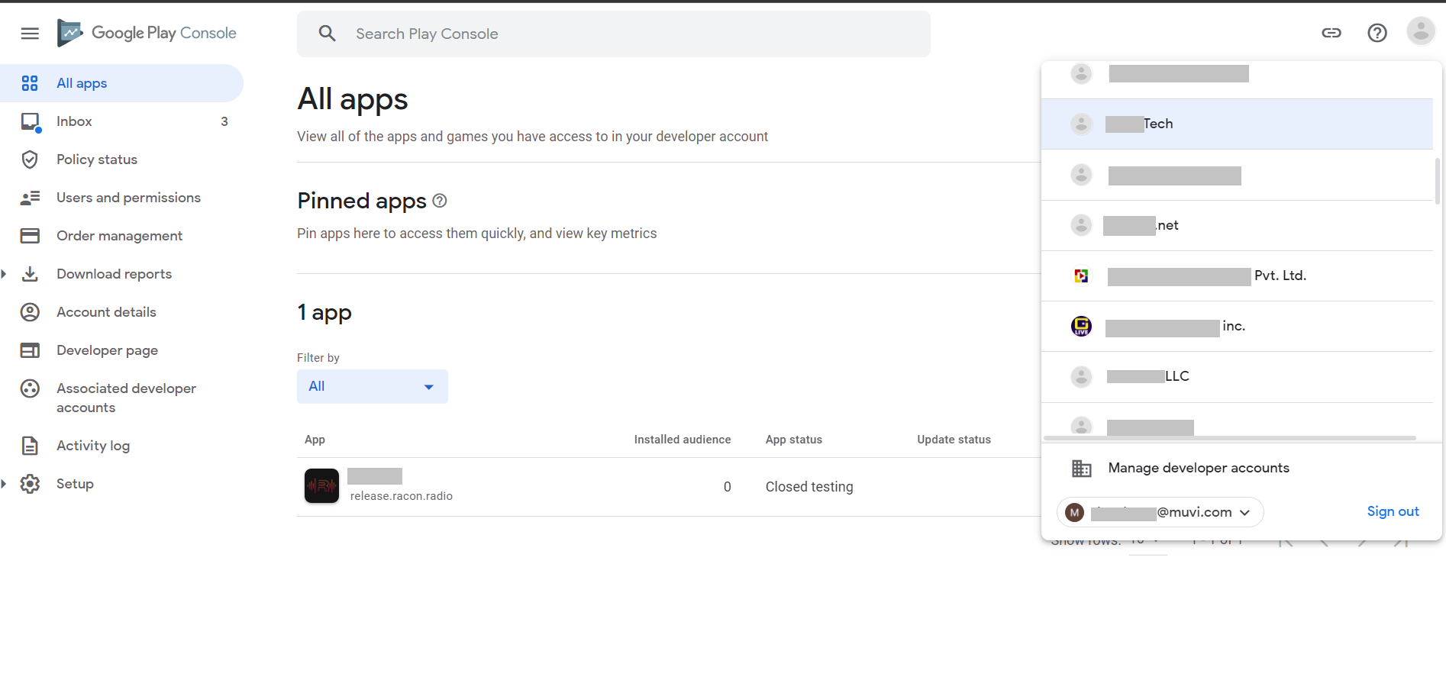Focus the Search Play Console field
This screenshot has width=1446, height=680.
613,34
